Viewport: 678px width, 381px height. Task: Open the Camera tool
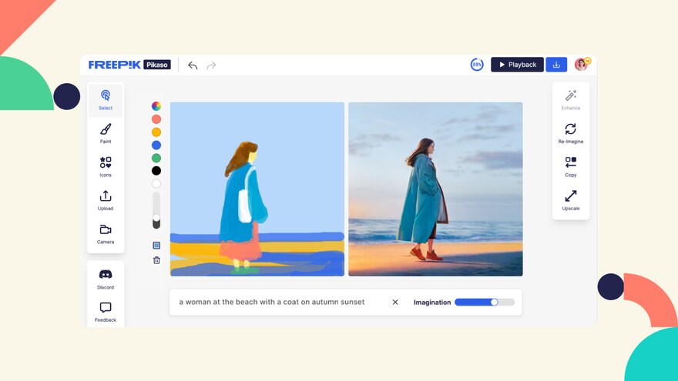106,234
